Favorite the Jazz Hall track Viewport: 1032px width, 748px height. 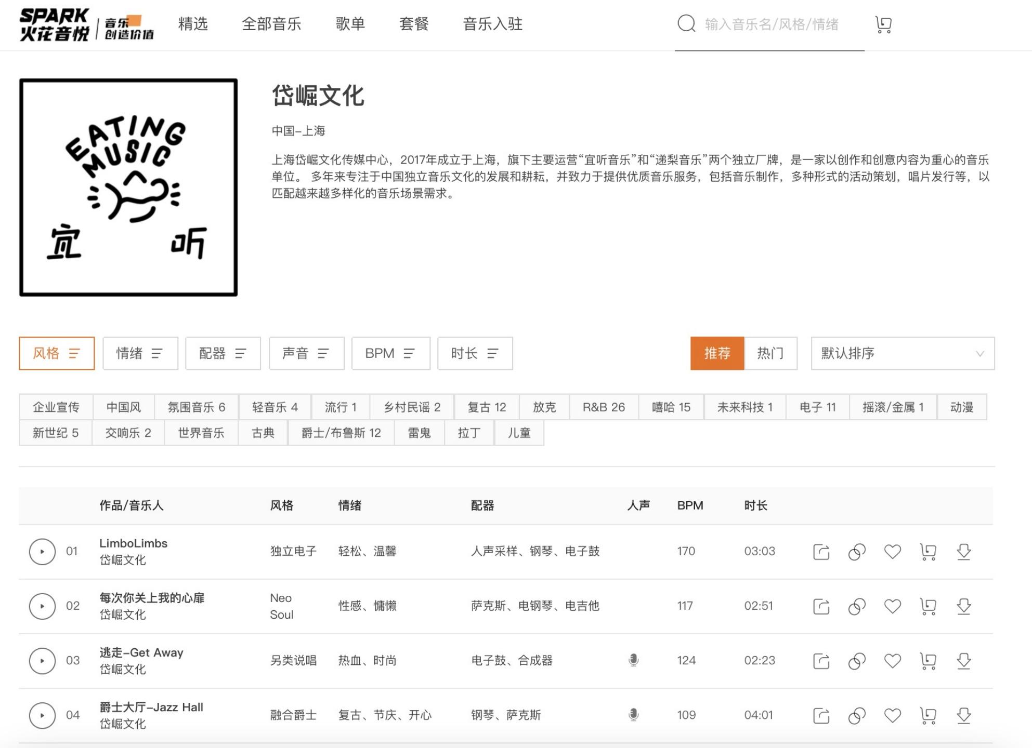(893, 715)
